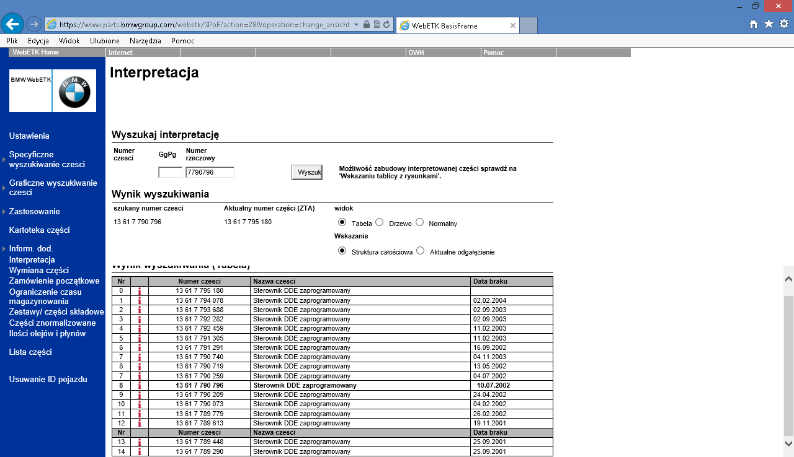Open info icon for part 13 61 7 794 078
The width and height of the screenshot is (794, 457).
click(x=140, y=300)
